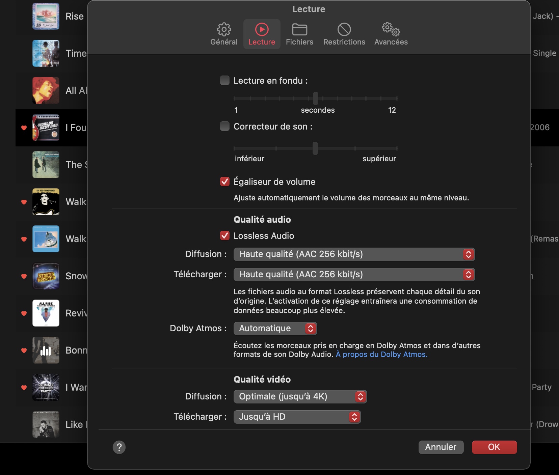Click the help question mark button
559x475 pixels.
coord(119,447)
